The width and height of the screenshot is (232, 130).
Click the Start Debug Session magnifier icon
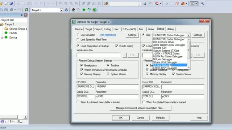157,3
